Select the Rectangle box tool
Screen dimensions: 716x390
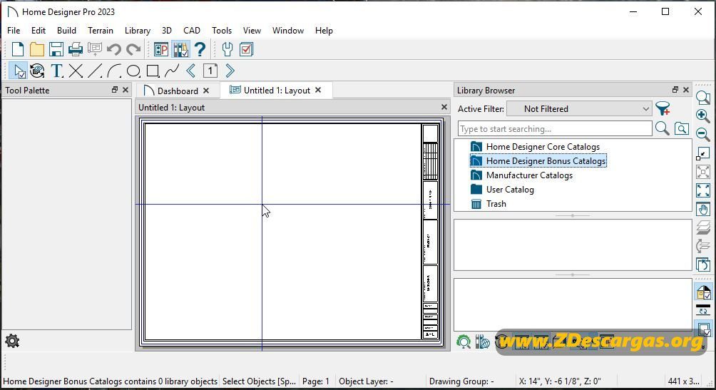pos(153,71)
